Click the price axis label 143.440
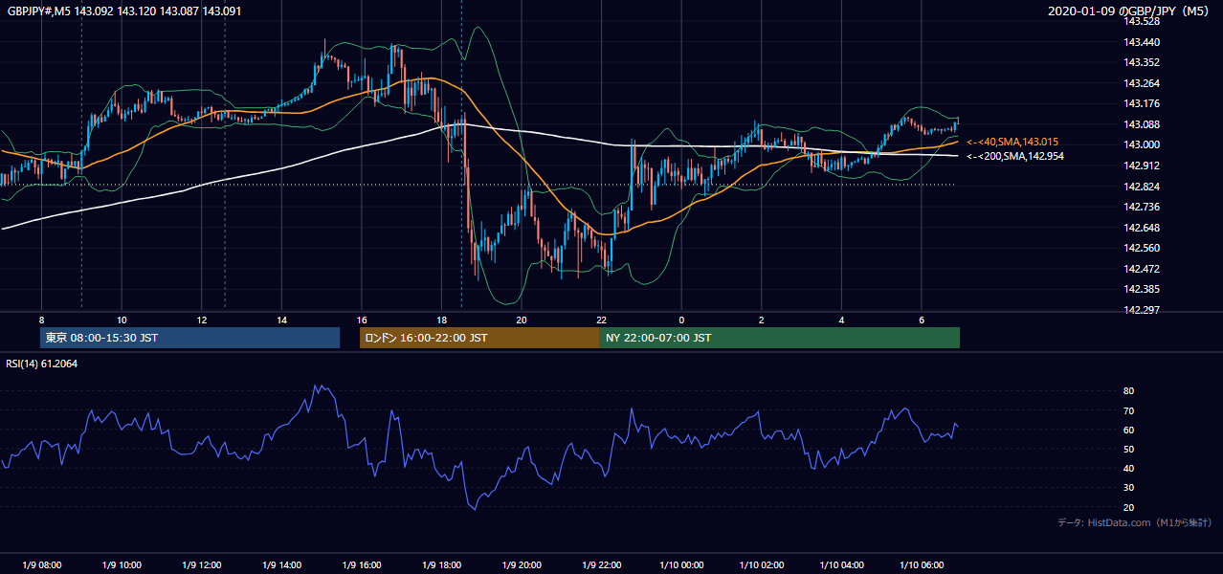 1142,42
